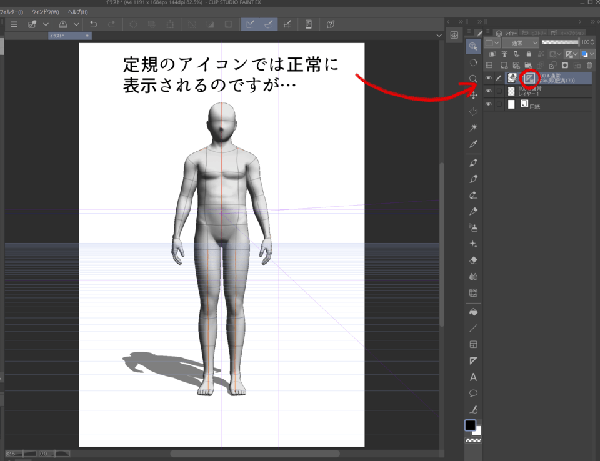Toggle Snap to Special Ruler
Image resolution: width=600 pixels, height=461 pixels.
(x=269, y=24)
